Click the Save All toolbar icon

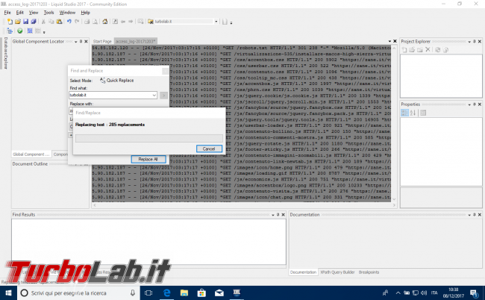pos(34,22)
